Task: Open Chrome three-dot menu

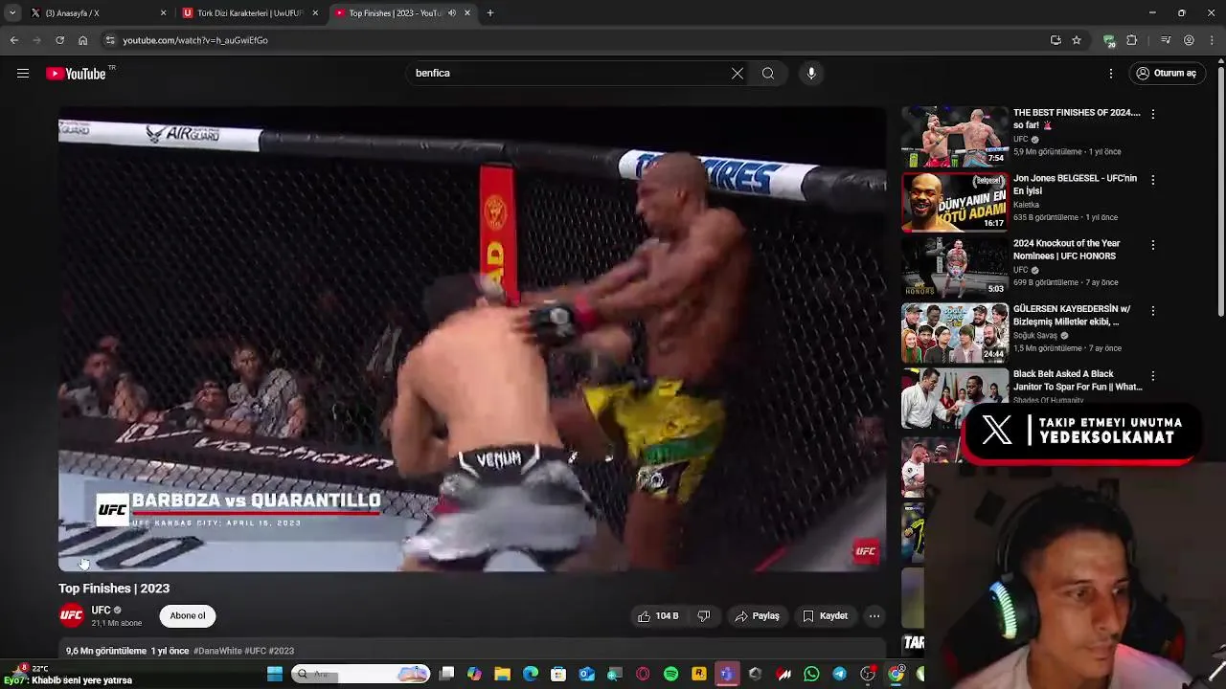Action: (x=1213, y=40)
